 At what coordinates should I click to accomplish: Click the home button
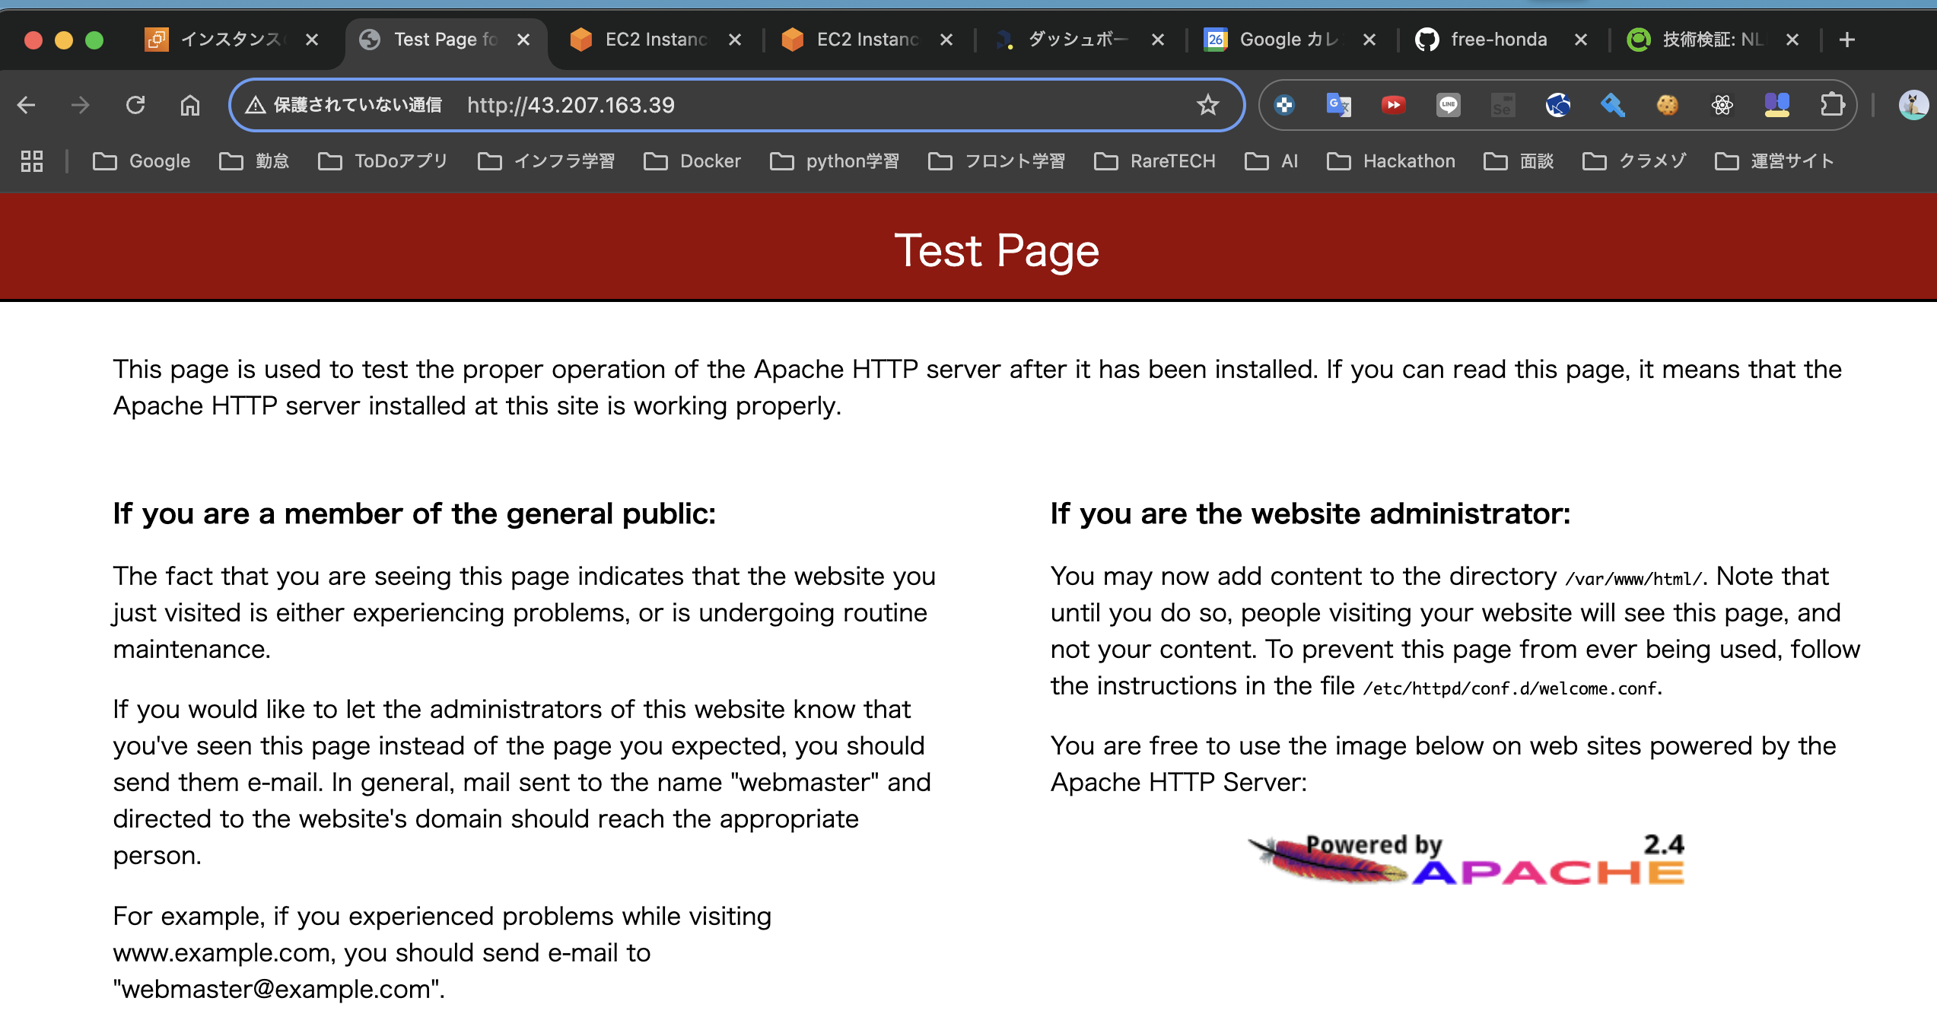click(190, 105)
